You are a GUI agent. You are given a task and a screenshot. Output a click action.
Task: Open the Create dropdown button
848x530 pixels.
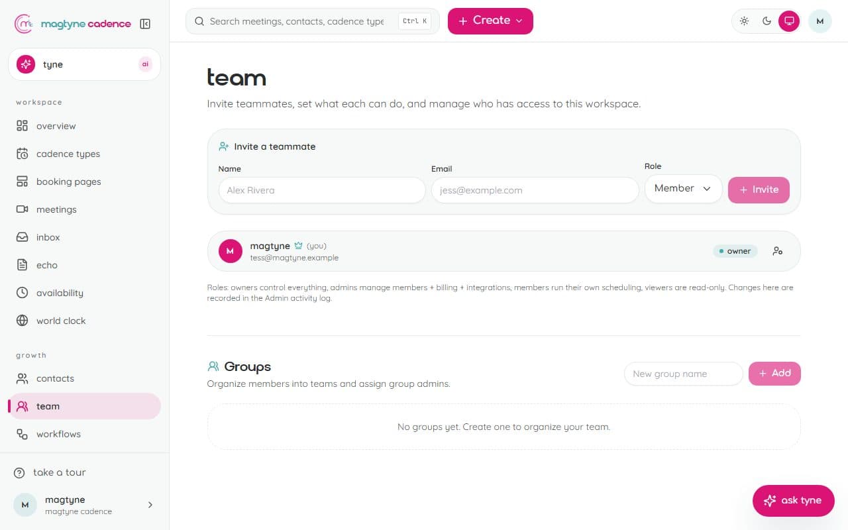tap(490, 21)
